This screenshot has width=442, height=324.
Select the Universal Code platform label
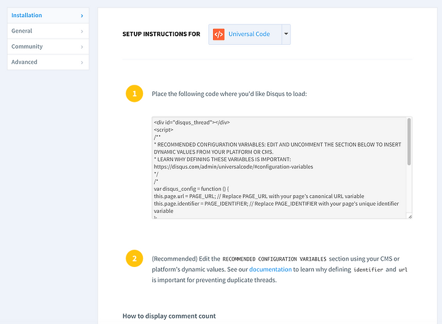(249, 34)
